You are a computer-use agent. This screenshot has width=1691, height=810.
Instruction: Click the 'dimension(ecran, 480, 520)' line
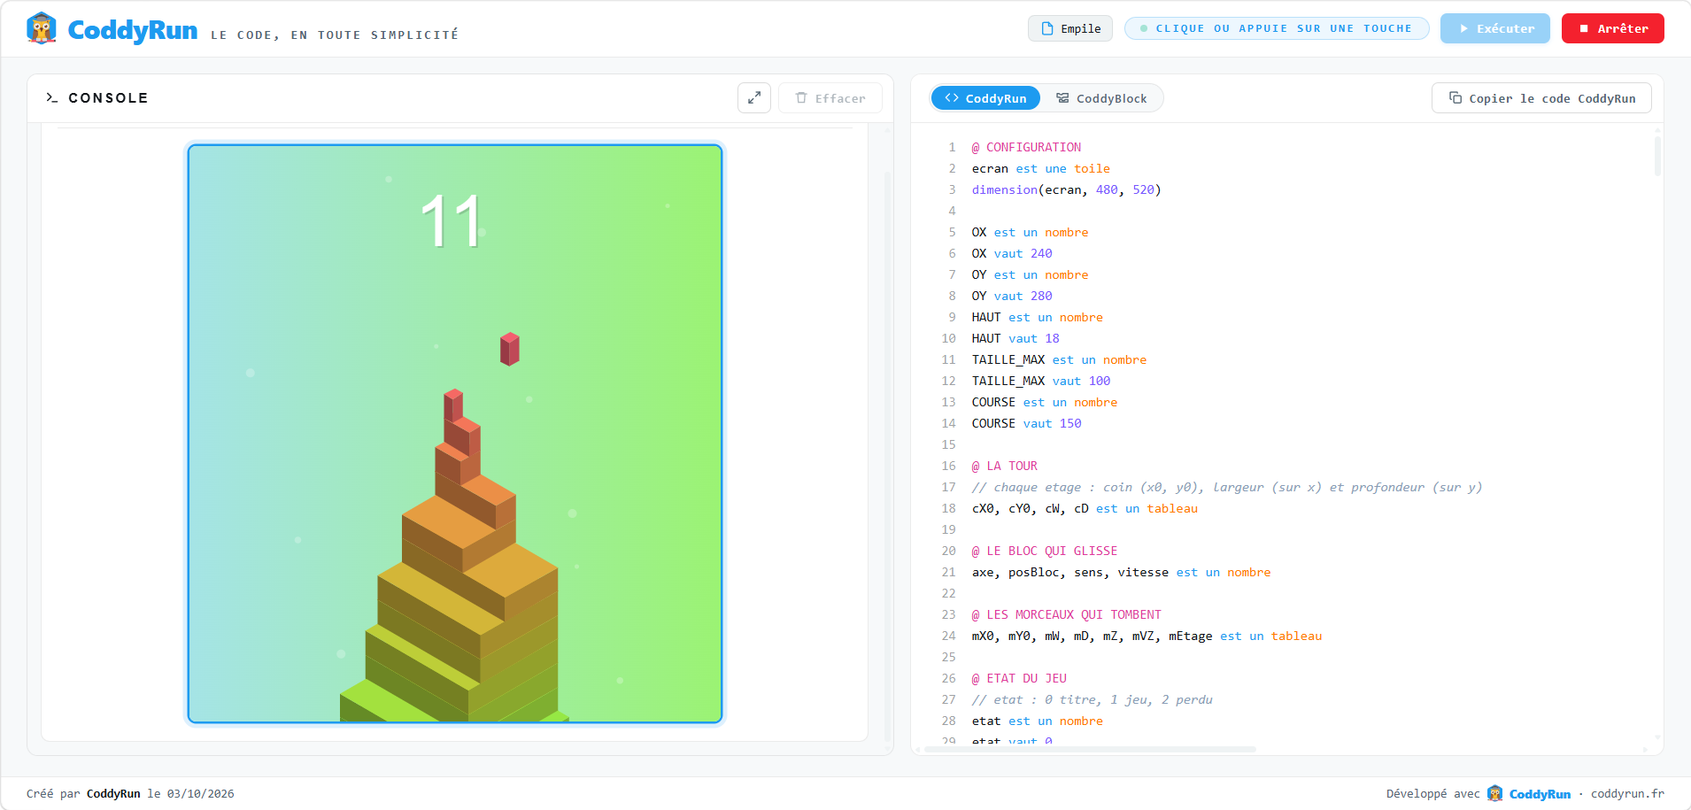(1066, 189)
